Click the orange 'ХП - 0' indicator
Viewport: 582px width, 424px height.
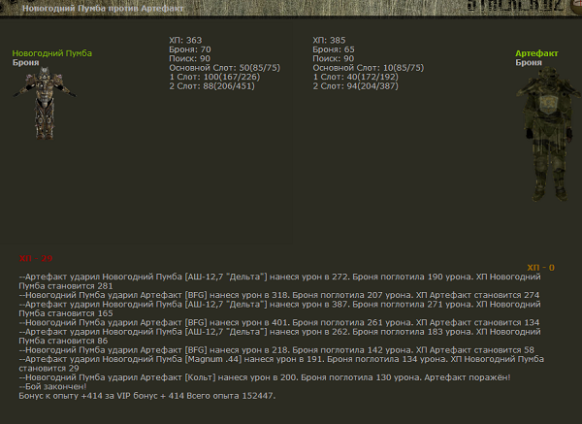click(x=540, y=267)
